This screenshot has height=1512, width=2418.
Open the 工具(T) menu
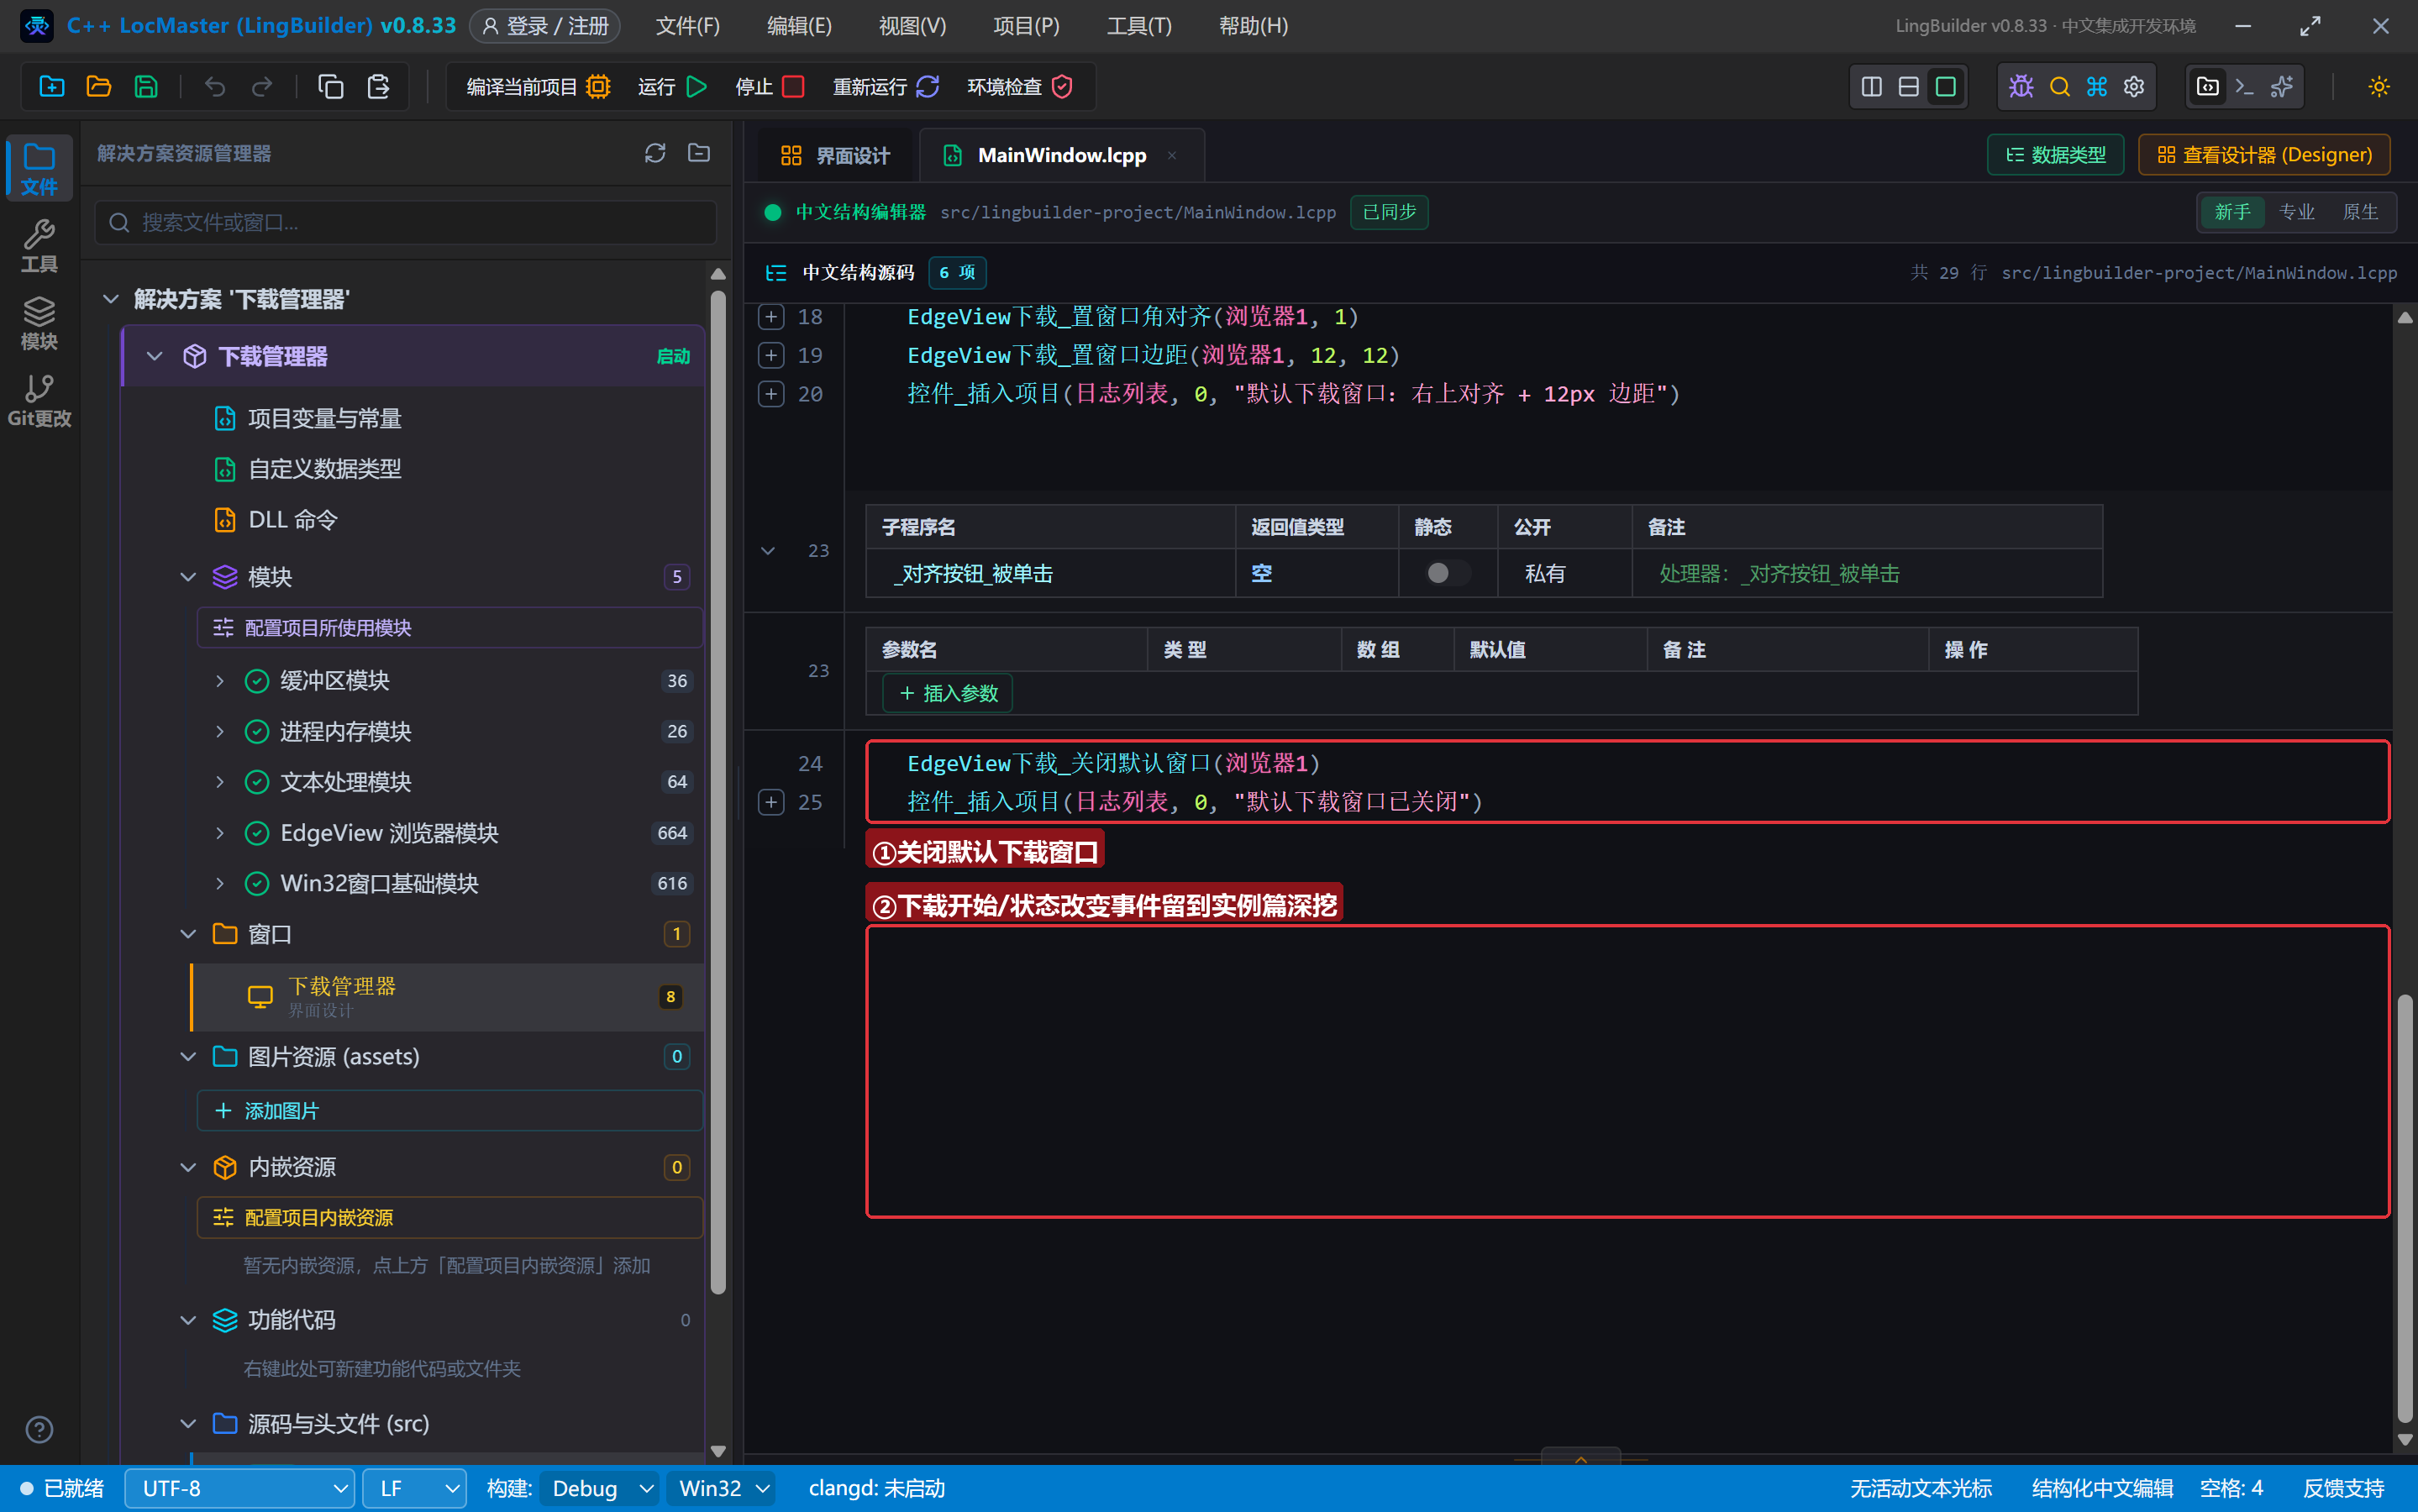(x=1139, y=26)
